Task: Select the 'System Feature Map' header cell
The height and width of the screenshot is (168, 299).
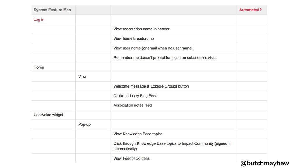Action: coord(53,10)
